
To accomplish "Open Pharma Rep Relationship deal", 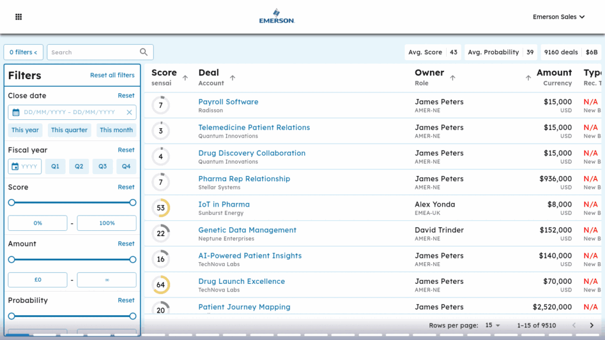I will [x=244, y=179].
